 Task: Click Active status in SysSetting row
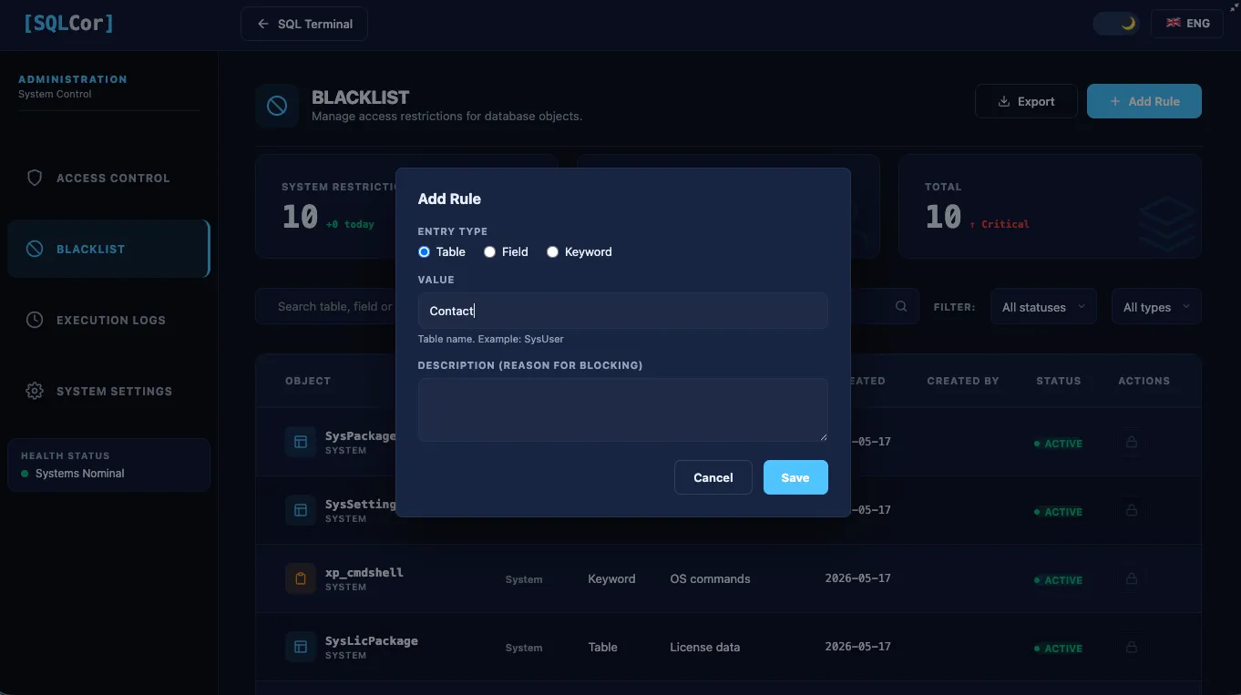(1058, 512)
